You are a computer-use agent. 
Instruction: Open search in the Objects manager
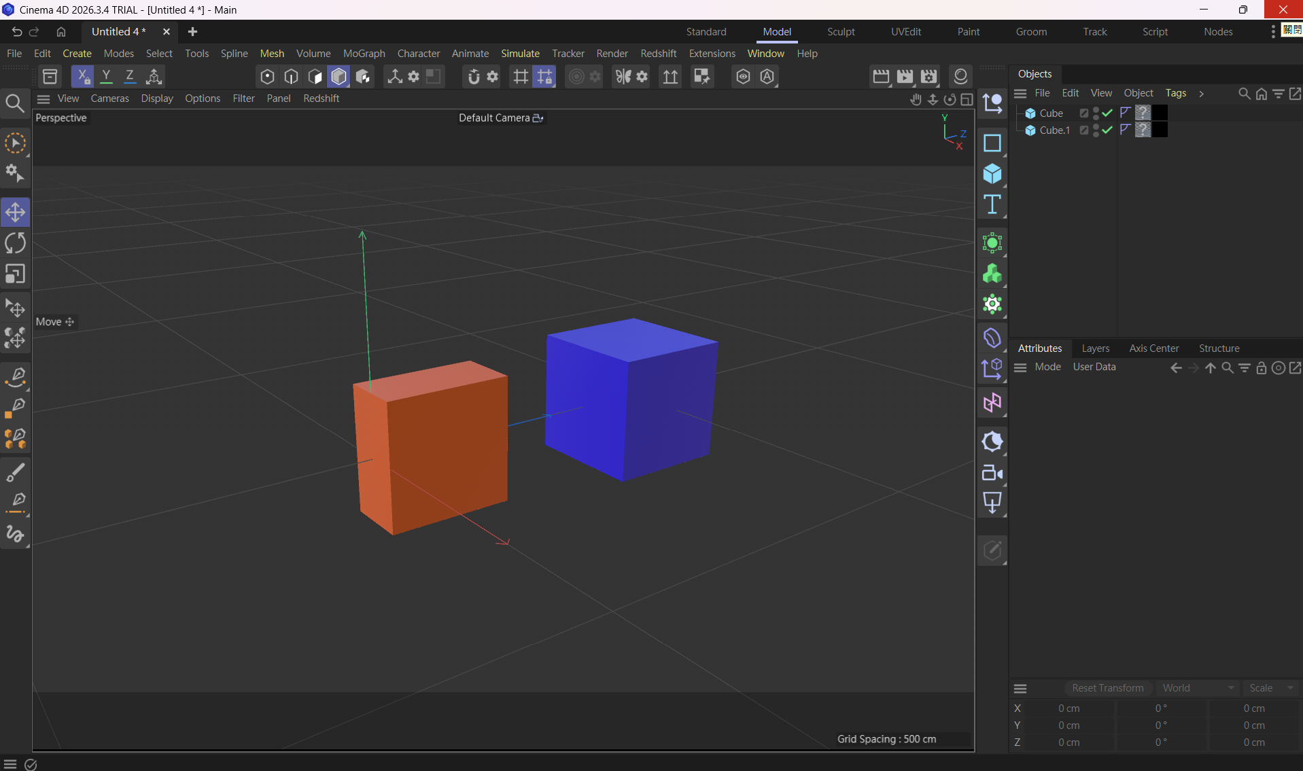coord(1244,93)
